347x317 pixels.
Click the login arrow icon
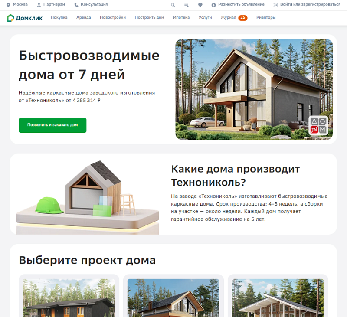pos(276,5)
